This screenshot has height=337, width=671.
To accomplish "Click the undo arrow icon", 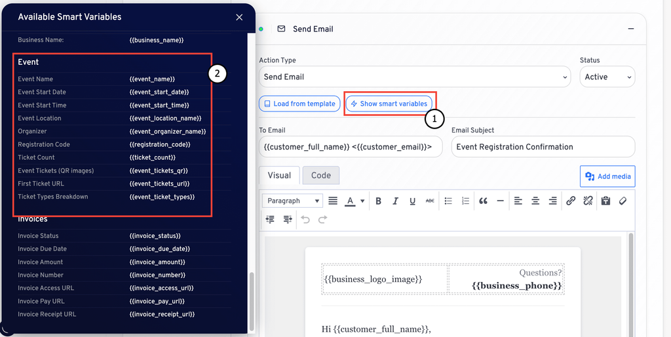I will click(x=305, y=219).
